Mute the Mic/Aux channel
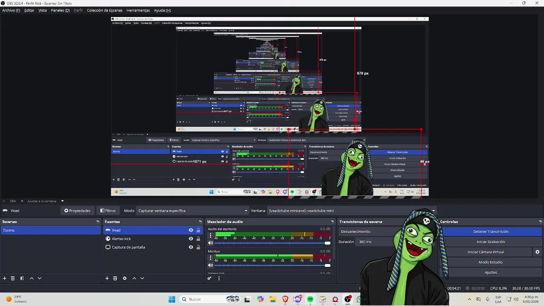 210,266
